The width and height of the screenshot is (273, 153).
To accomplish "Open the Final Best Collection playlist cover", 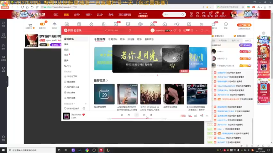I will [197, 94].
